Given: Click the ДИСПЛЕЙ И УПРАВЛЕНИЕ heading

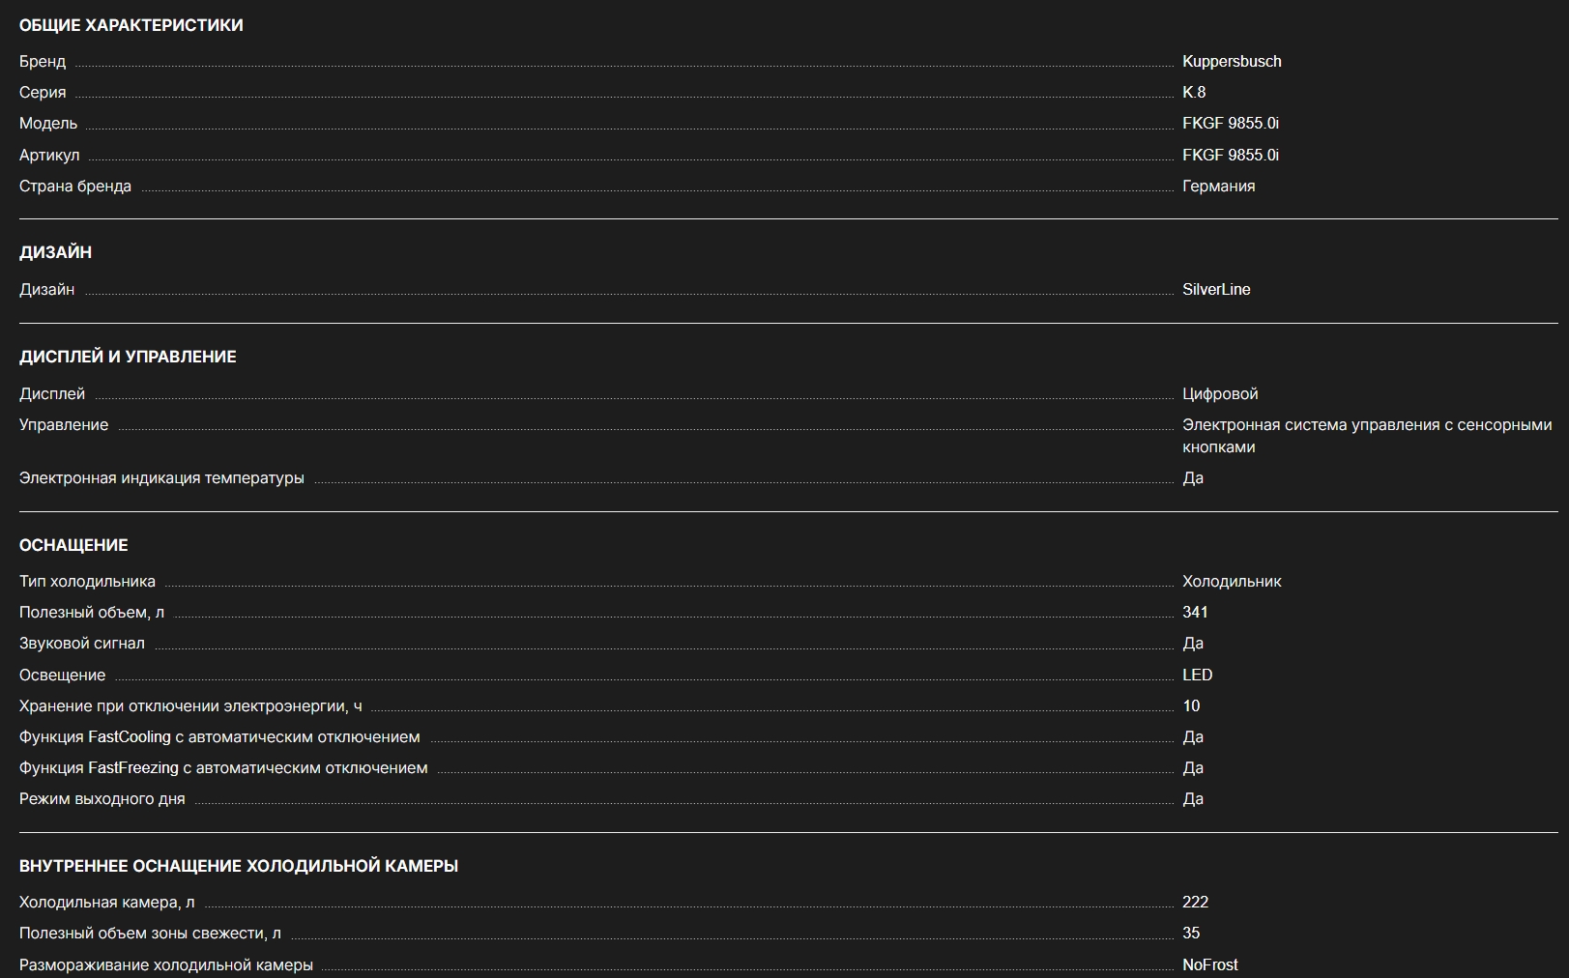Looking at the screenshot, I should [x=128, y=357].
